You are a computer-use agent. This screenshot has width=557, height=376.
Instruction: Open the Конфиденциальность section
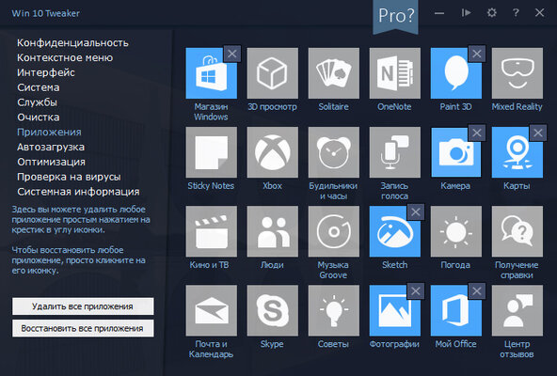click(72, 43)
